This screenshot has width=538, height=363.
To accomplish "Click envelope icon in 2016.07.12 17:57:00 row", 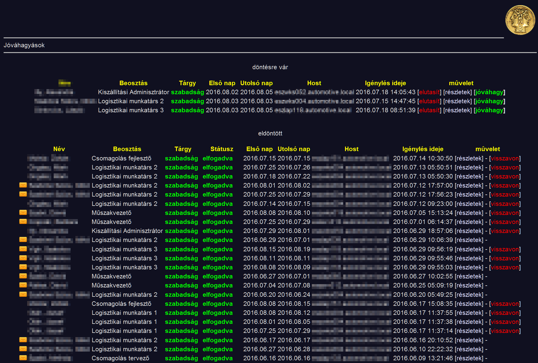I will pos(23,185).
